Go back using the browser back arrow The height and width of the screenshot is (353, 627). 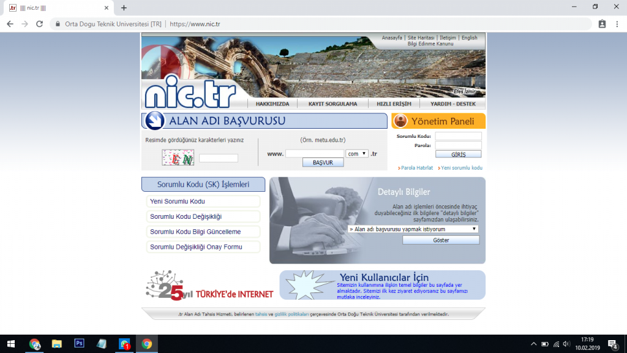tap(10, 24)
